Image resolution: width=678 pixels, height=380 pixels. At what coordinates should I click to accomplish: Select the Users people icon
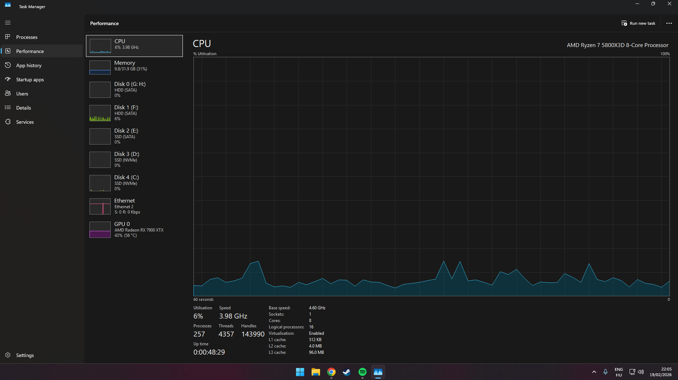pos(8,93)
